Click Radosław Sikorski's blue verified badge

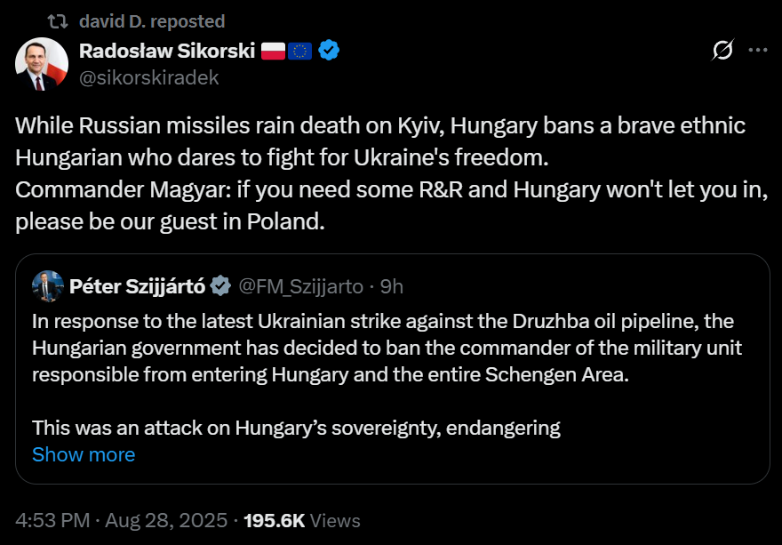coord(329,51)
